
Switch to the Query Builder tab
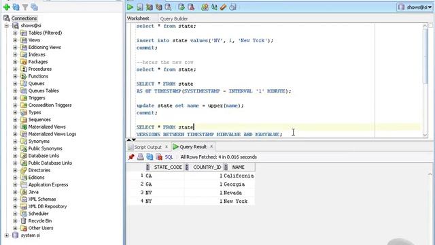[174, 18]
